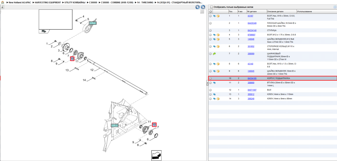337x161 pixels.
Task: Open blue arrow icon for part 140045
Action: tap(214, 71)
